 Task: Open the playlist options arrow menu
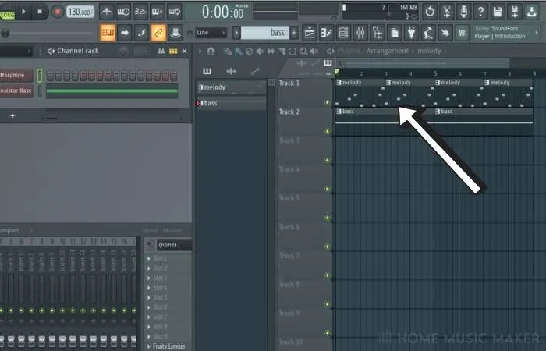(200, 51)
